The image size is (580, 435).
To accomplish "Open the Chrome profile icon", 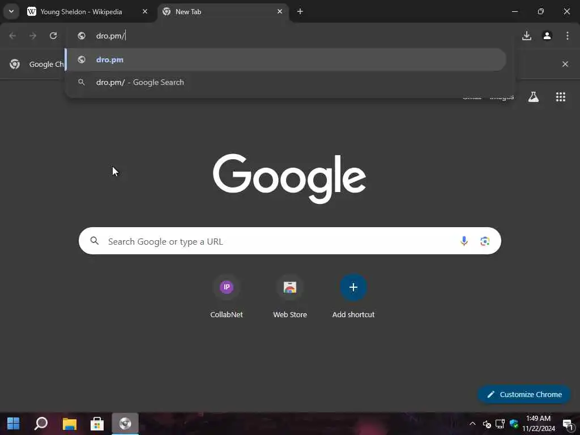I will coord(547,36).
